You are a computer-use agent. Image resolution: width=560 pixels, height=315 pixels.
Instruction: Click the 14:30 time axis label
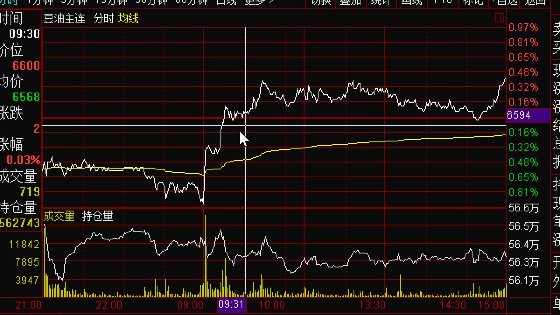[x=453, y=305]
